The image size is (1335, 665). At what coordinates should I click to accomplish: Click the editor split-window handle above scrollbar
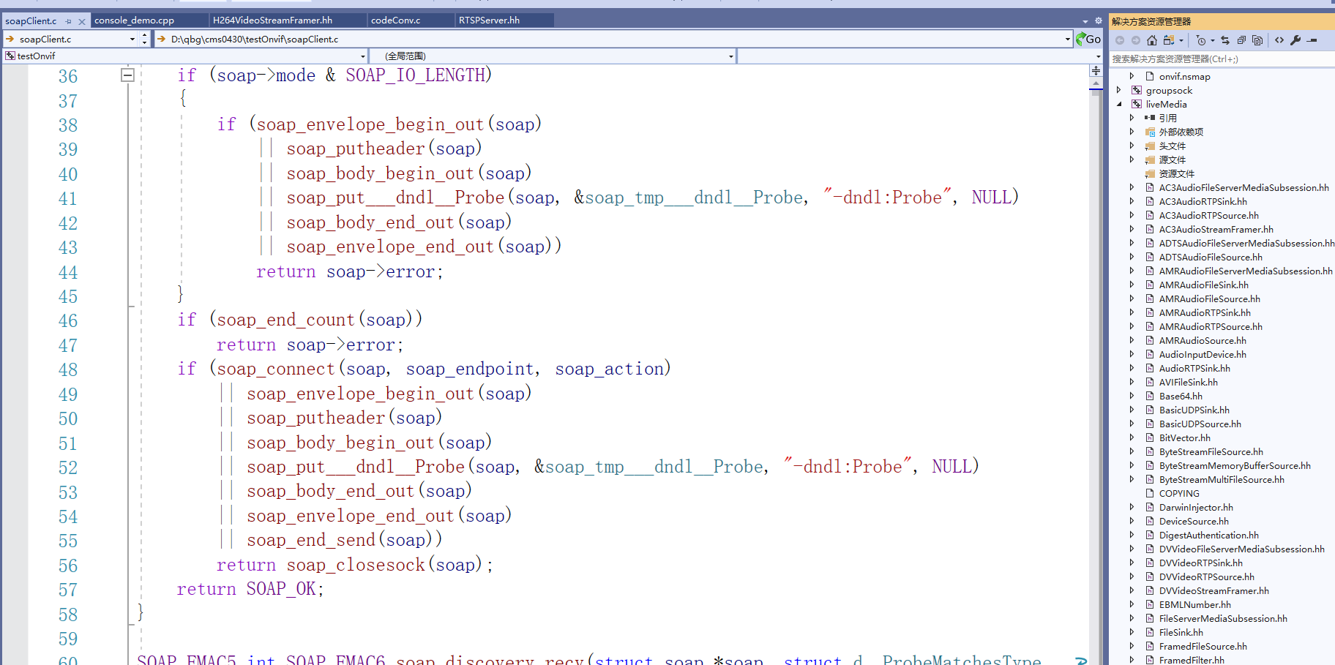pyautogui.click(x=1096, y=70)
